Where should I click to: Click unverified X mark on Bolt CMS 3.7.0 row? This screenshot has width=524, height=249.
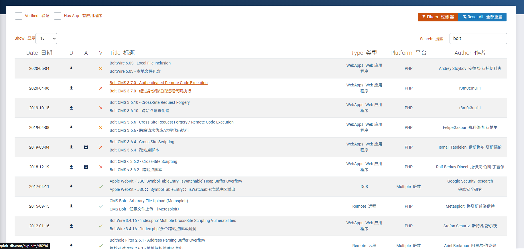pyautogui.click(x=101, y=88)
